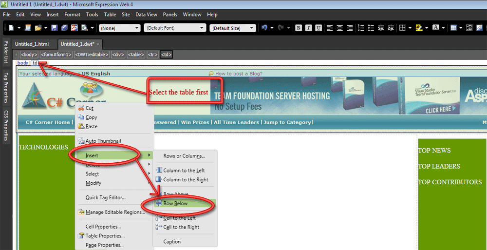Open the Table menu
The height and width of the screenshot is (250, 487).
[x=110, y=15]
